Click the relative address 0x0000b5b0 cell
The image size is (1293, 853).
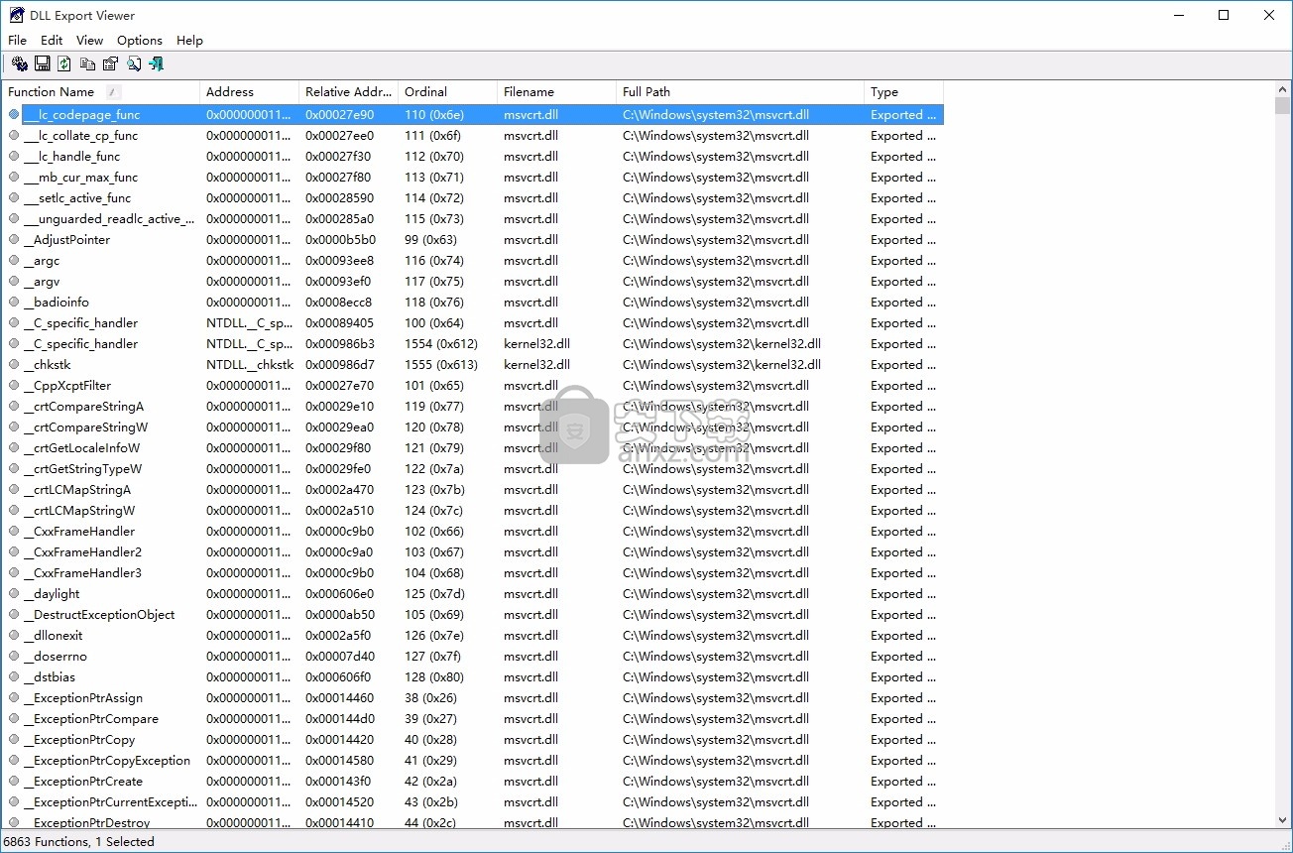click(340, 240)
